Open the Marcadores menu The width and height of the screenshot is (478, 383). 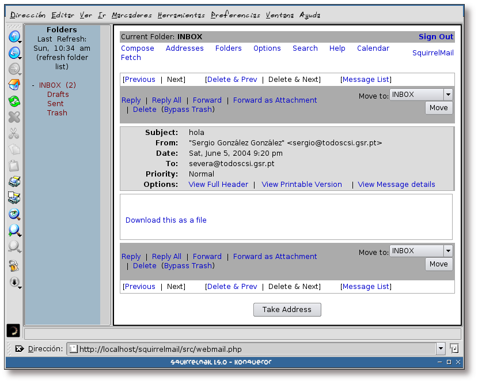click(x=132, y=15)
